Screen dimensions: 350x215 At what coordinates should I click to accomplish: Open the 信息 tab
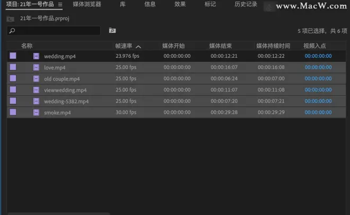150,4
